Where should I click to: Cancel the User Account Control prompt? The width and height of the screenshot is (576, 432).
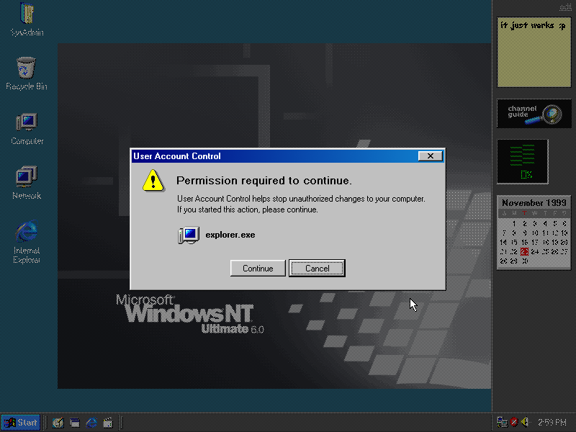317,268
